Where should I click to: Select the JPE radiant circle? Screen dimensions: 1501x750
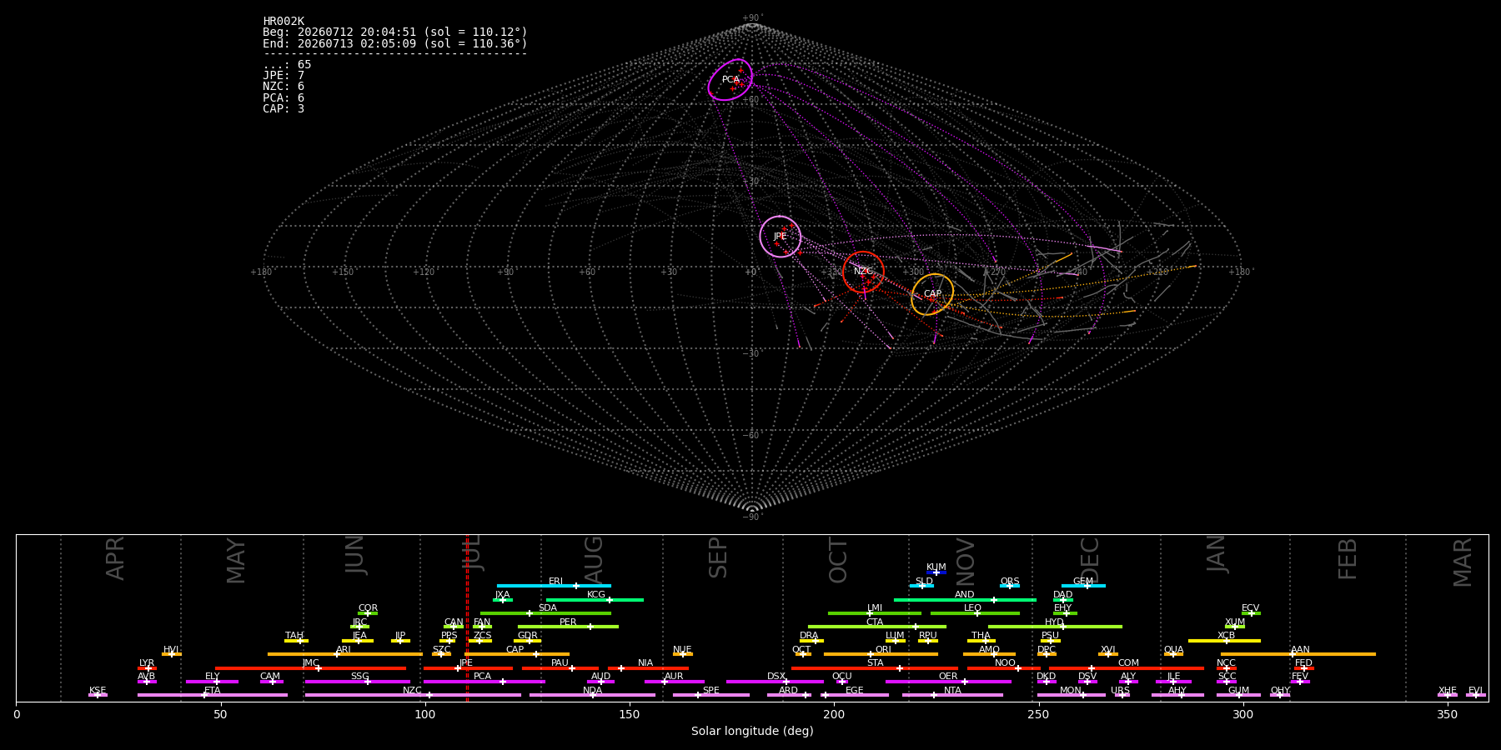point(781,237)
